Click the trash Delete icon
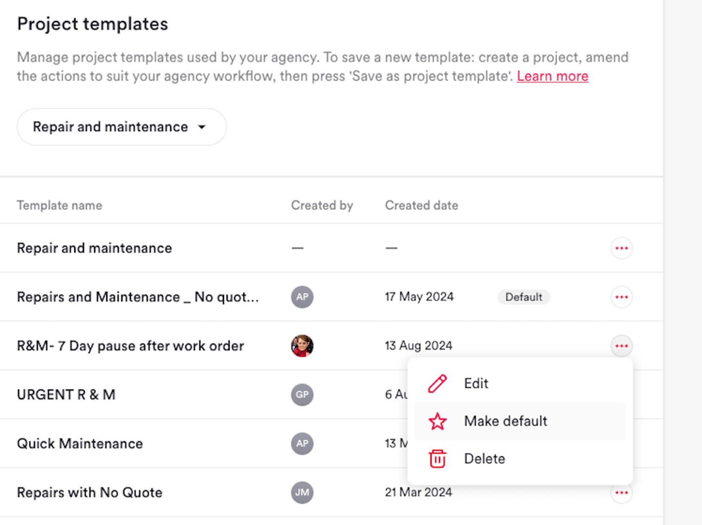Viewport: 702px width, 525px height. coord(437,459)
